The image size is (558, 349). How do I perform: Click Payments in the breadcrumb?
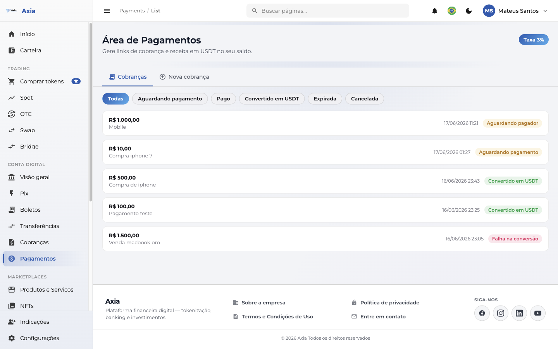132,11
